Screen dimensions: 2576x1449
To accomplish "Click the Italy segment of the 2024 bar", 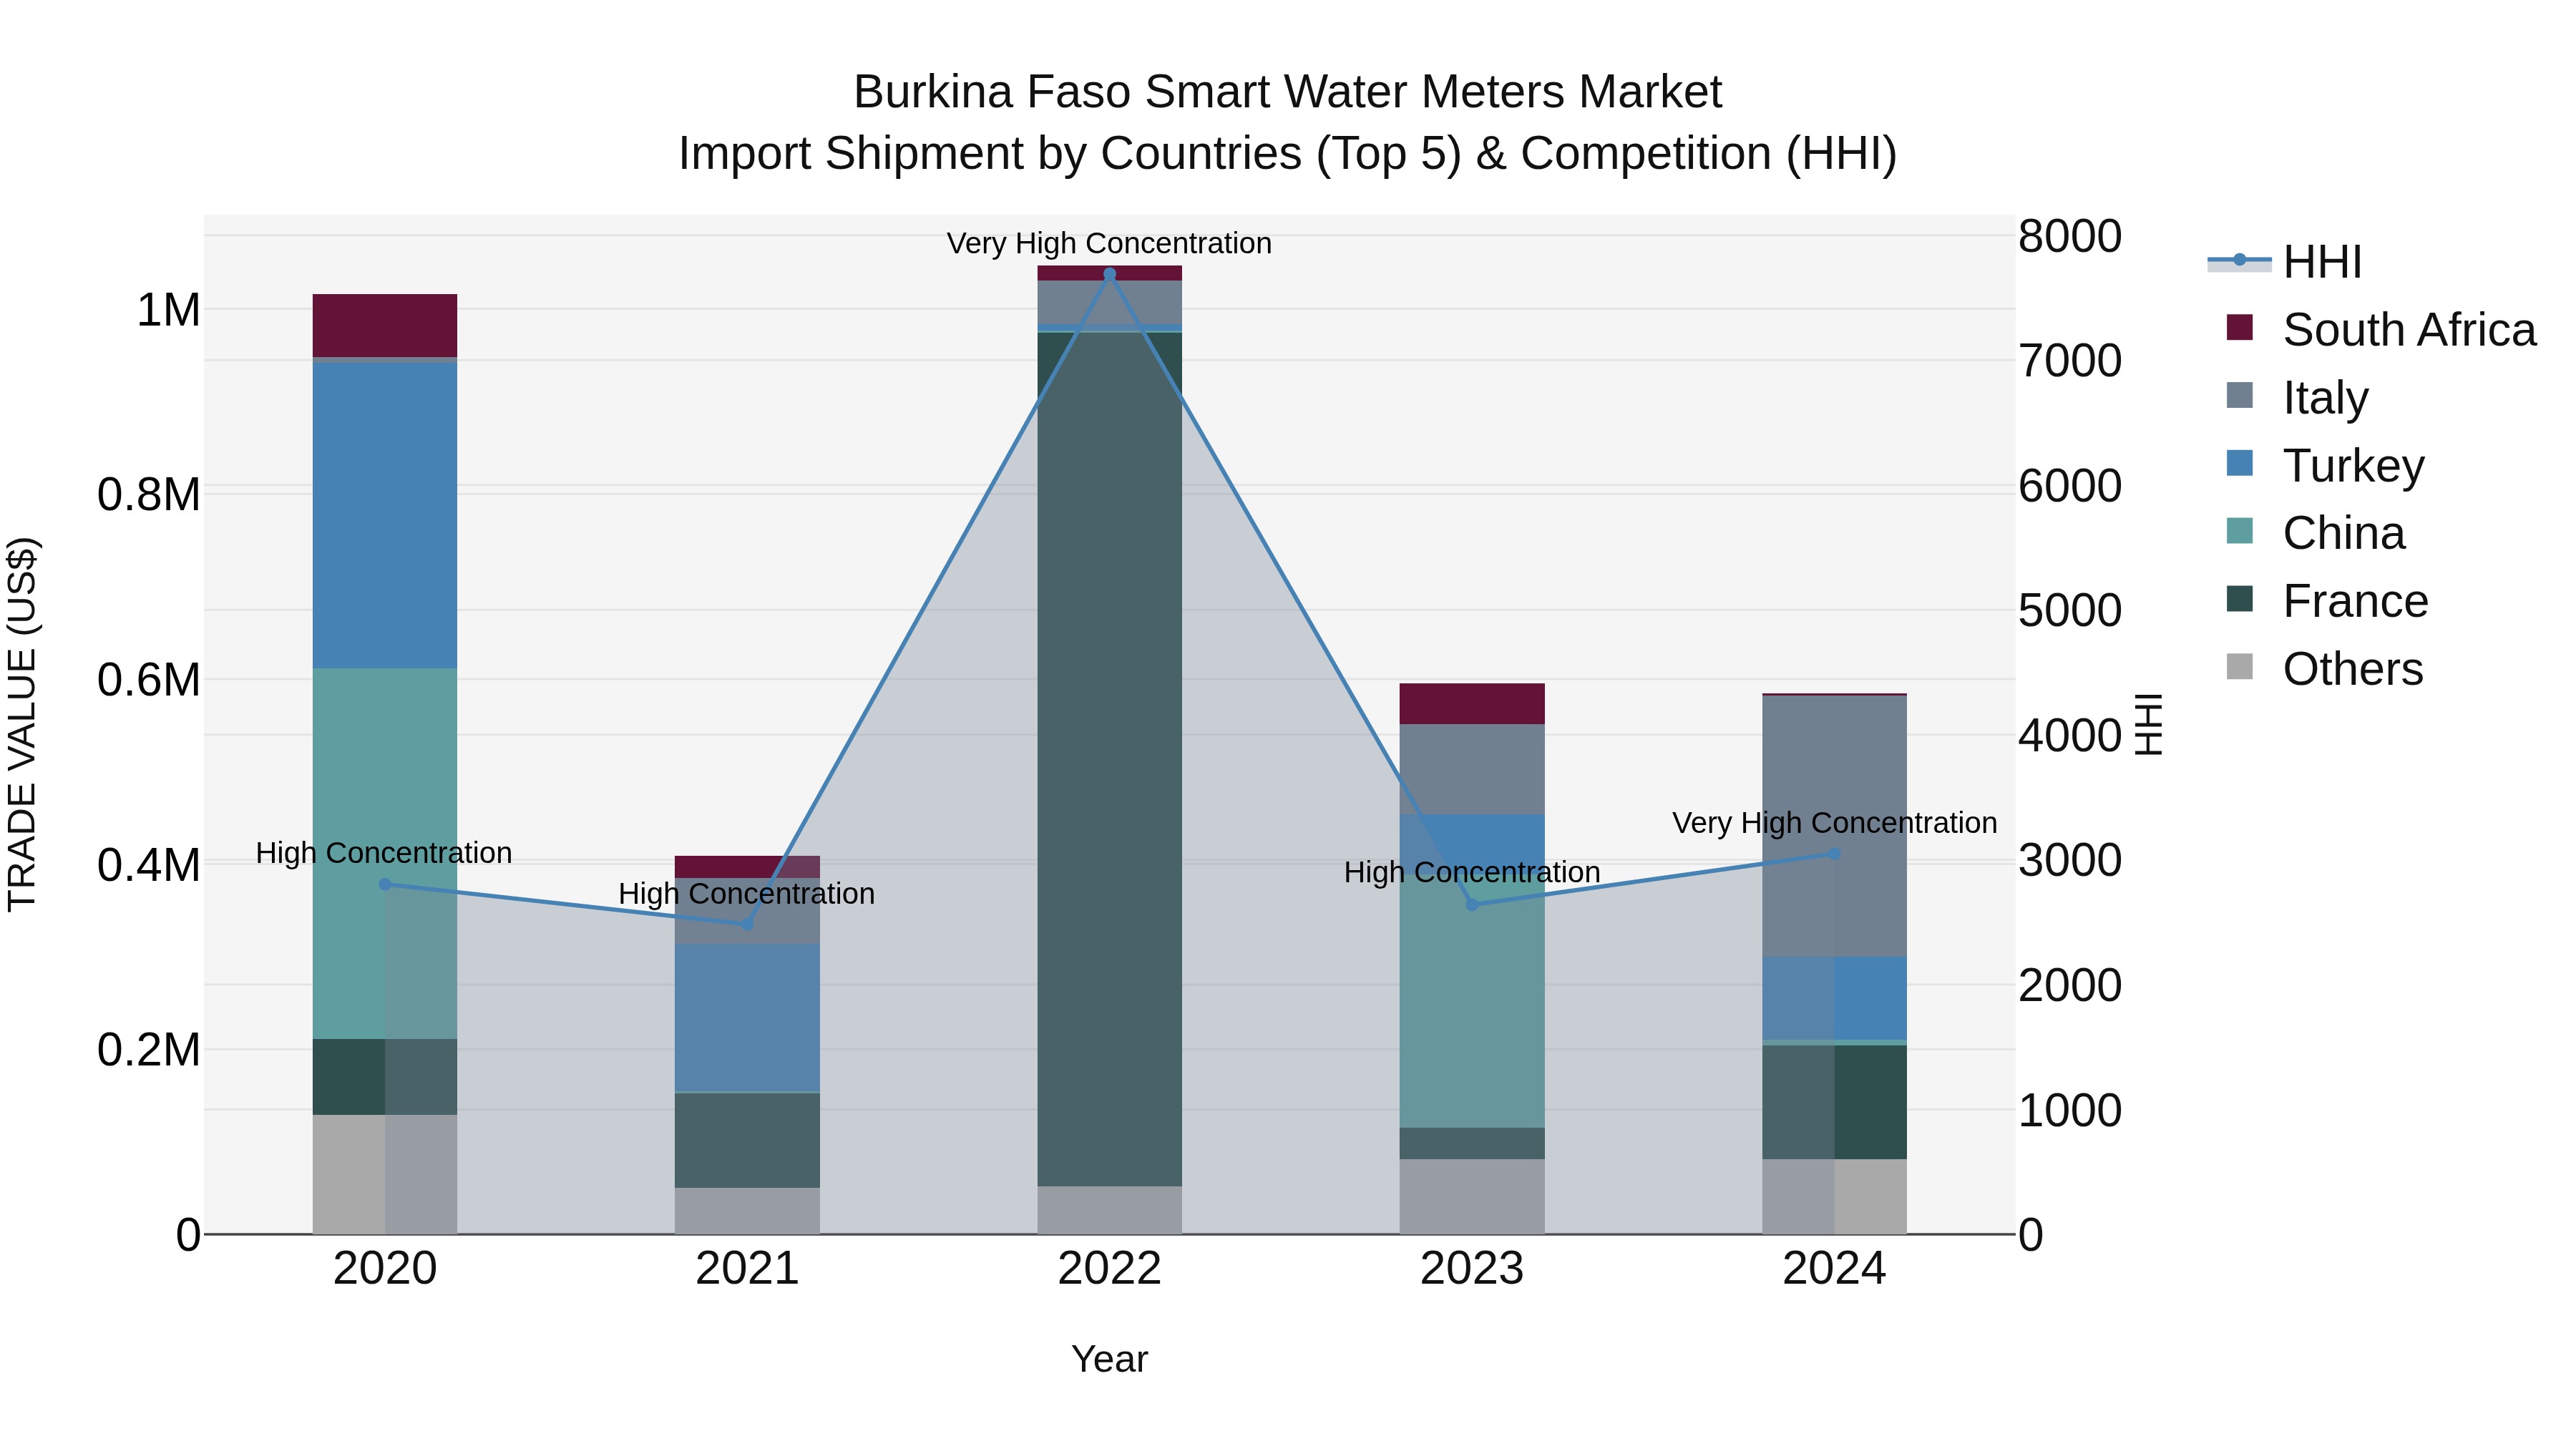I will 1834,826.
